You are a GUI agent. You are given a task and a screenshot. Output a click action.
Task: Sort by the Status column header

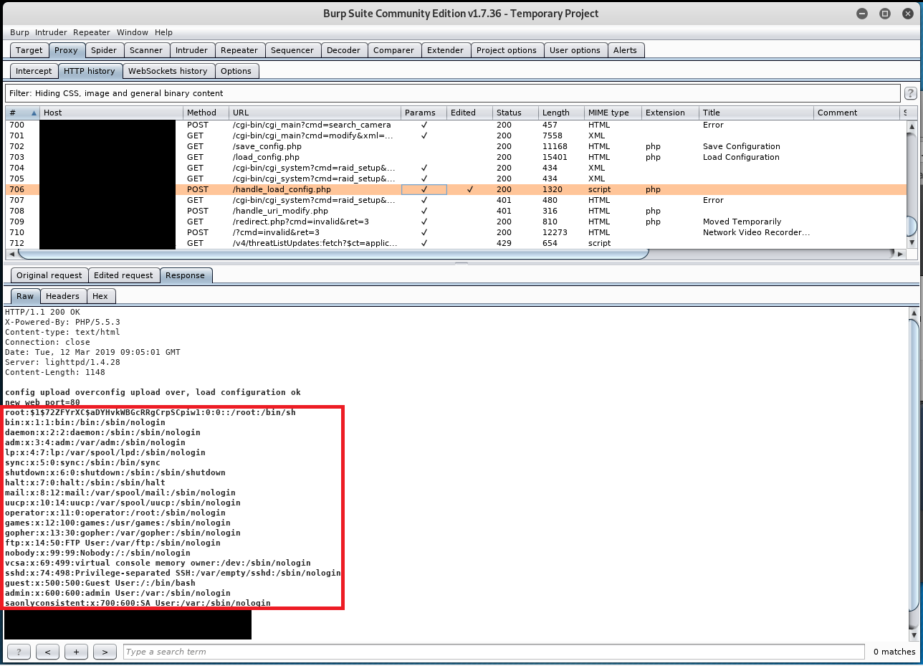(x=515, y=113)
